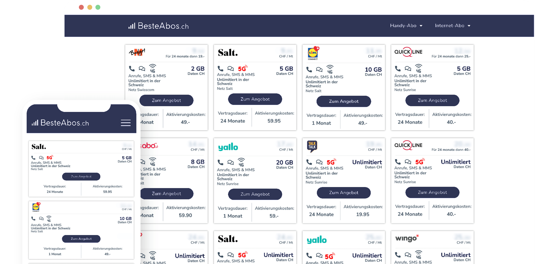Click the TalkTalk provider logo
535x264 pixels.
(x=312, y=146)
